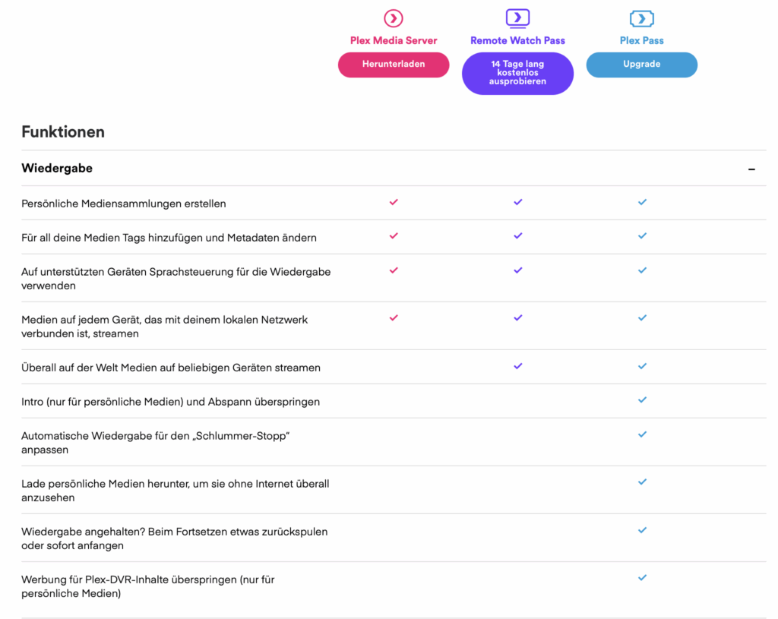Viewport: 778px width, 619px height.
Task: Click the Wiedergabe section heading
Action: coord(57,169)
